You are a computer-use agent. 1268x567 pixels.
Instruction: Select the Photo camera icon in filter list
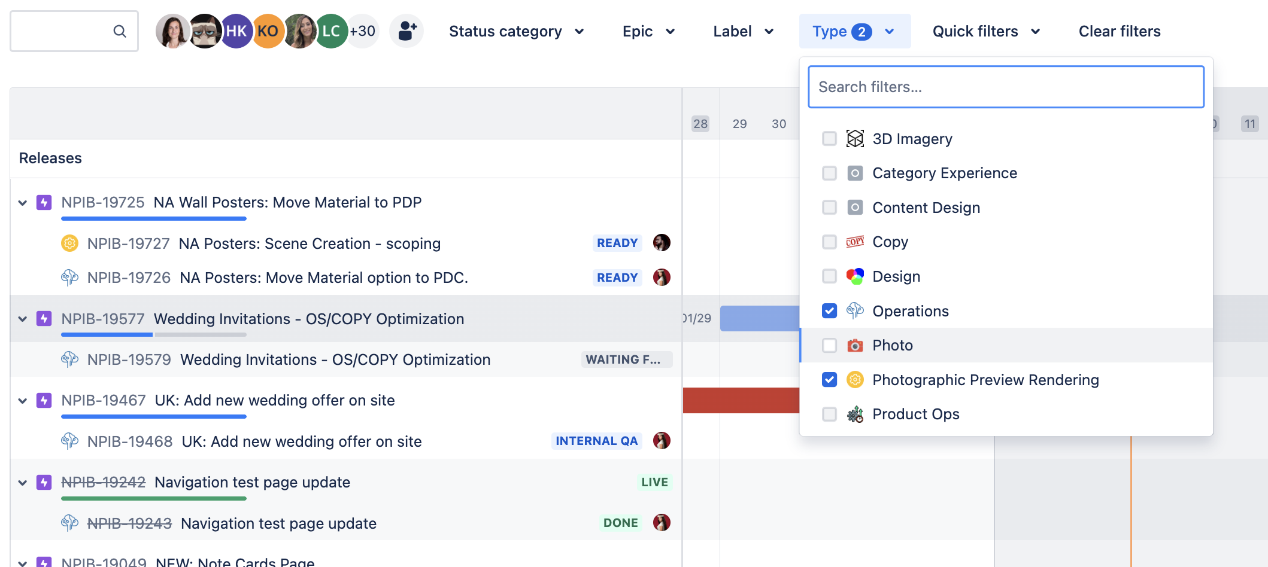click(856, 345)
